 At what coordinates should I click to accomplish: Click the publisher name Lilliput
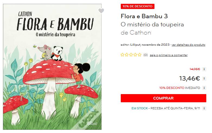(135, 45)
